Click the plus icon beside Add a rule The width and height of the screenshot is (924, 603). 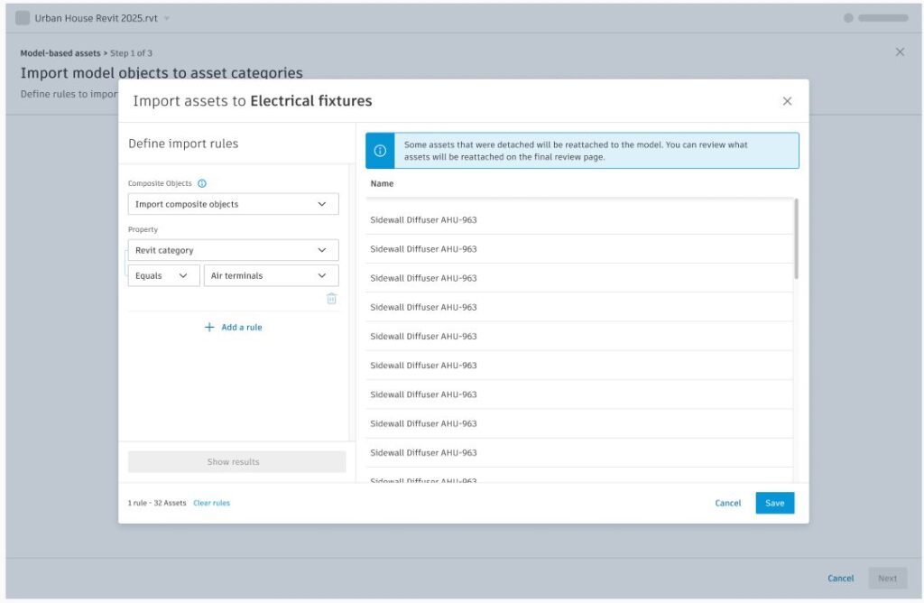point(209,328)
